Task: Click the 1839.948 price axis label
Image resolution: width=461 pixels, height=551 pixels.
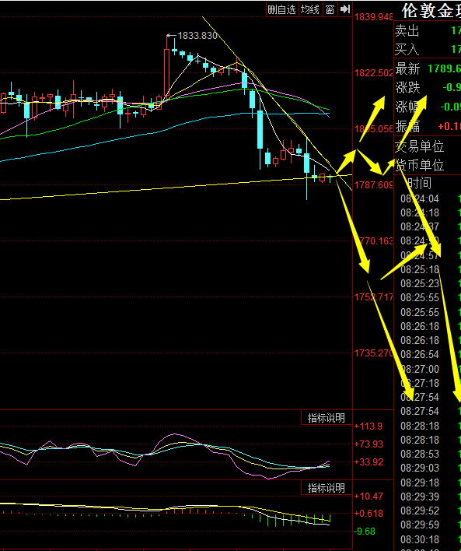Action: pyautogui.click(x=374, y=17)
